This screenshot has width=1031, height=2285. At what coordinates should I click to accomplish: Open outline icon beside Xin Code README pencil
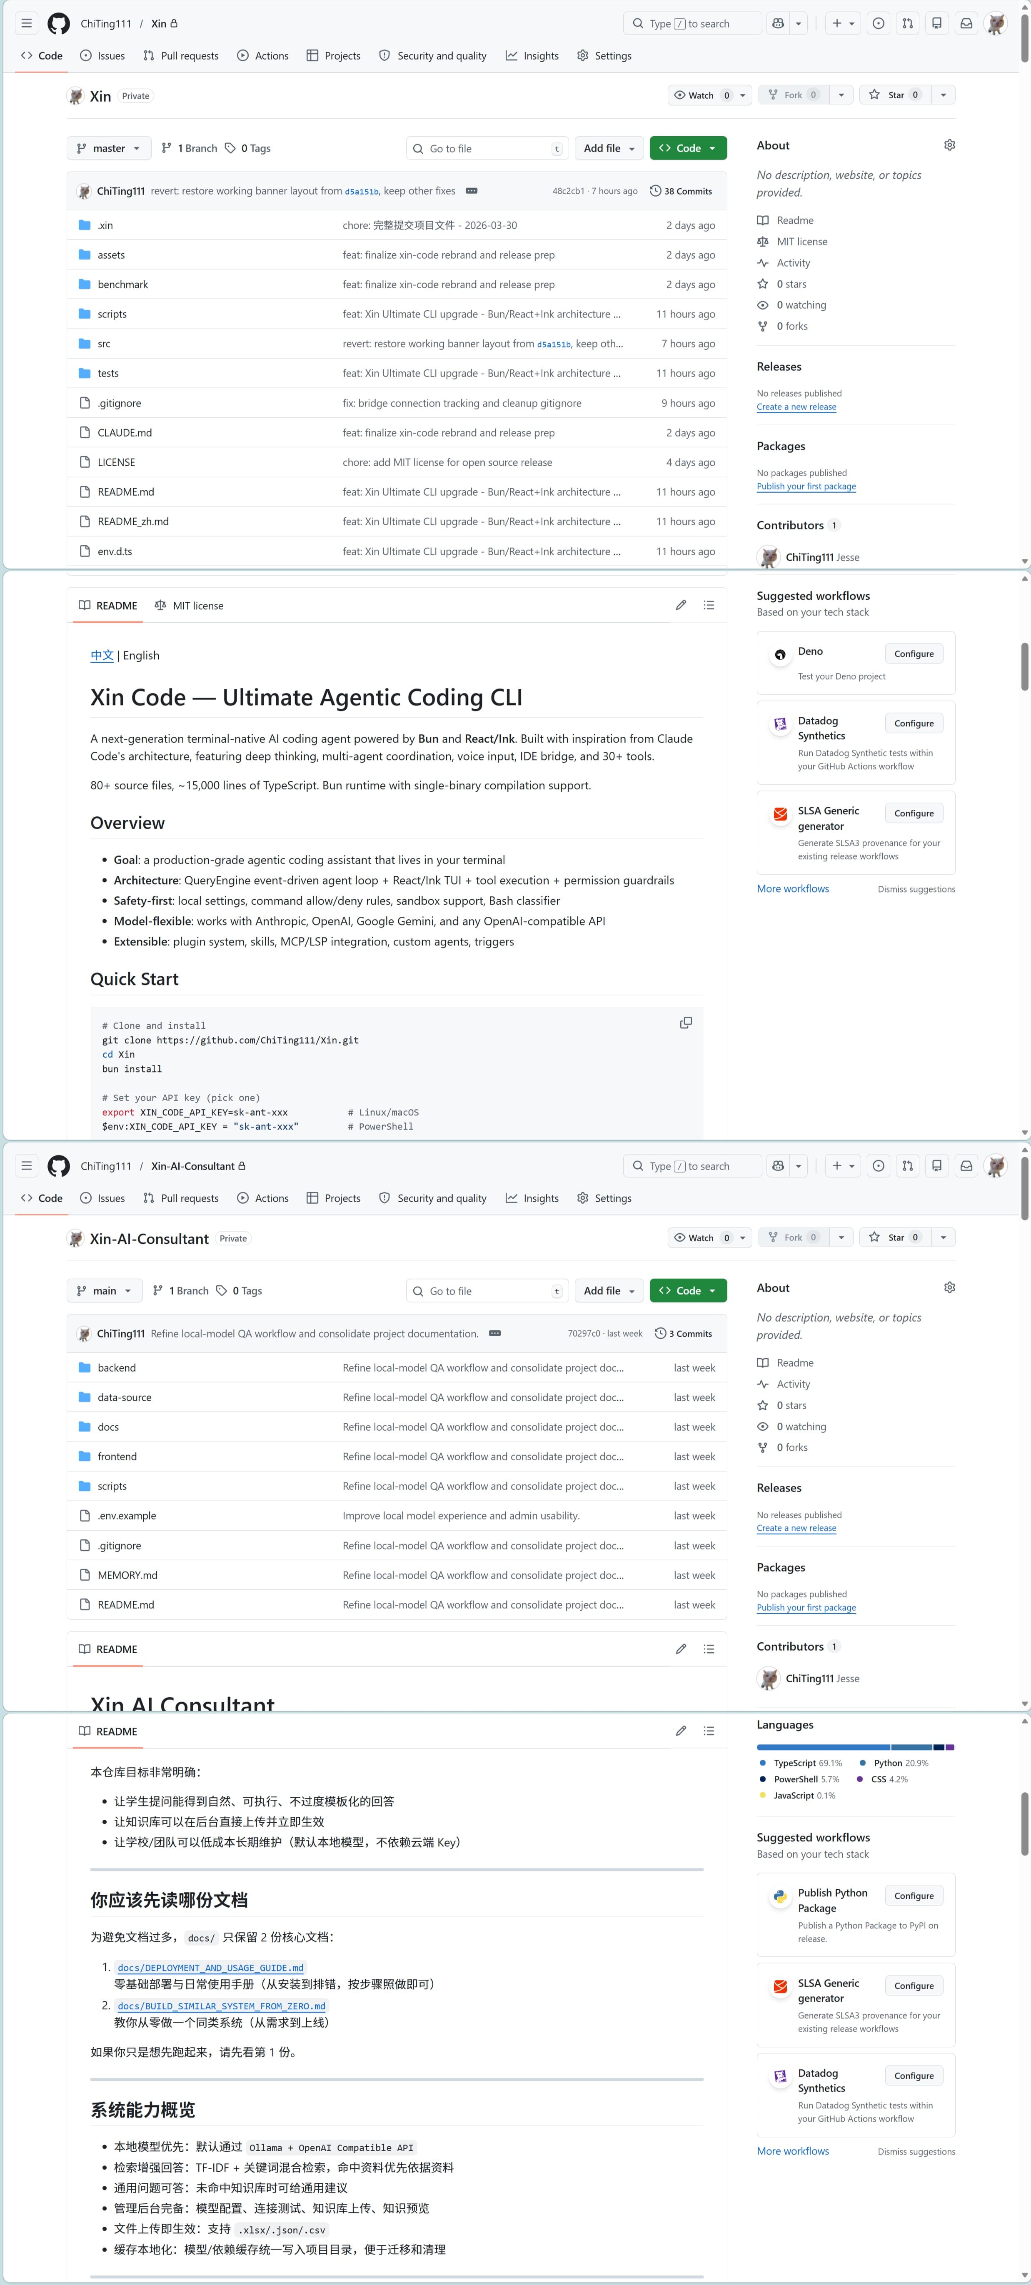709,605
